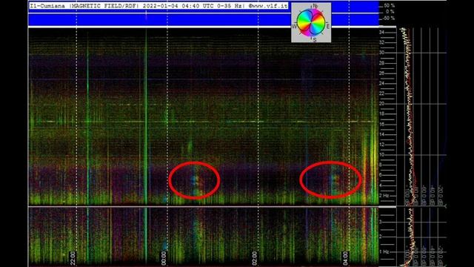Image resolution: width=474 pixels, height=267 pixels.
Task: Click the '2022-01-04 04:40 UTC' timestamp
Action: coord(178,6)
